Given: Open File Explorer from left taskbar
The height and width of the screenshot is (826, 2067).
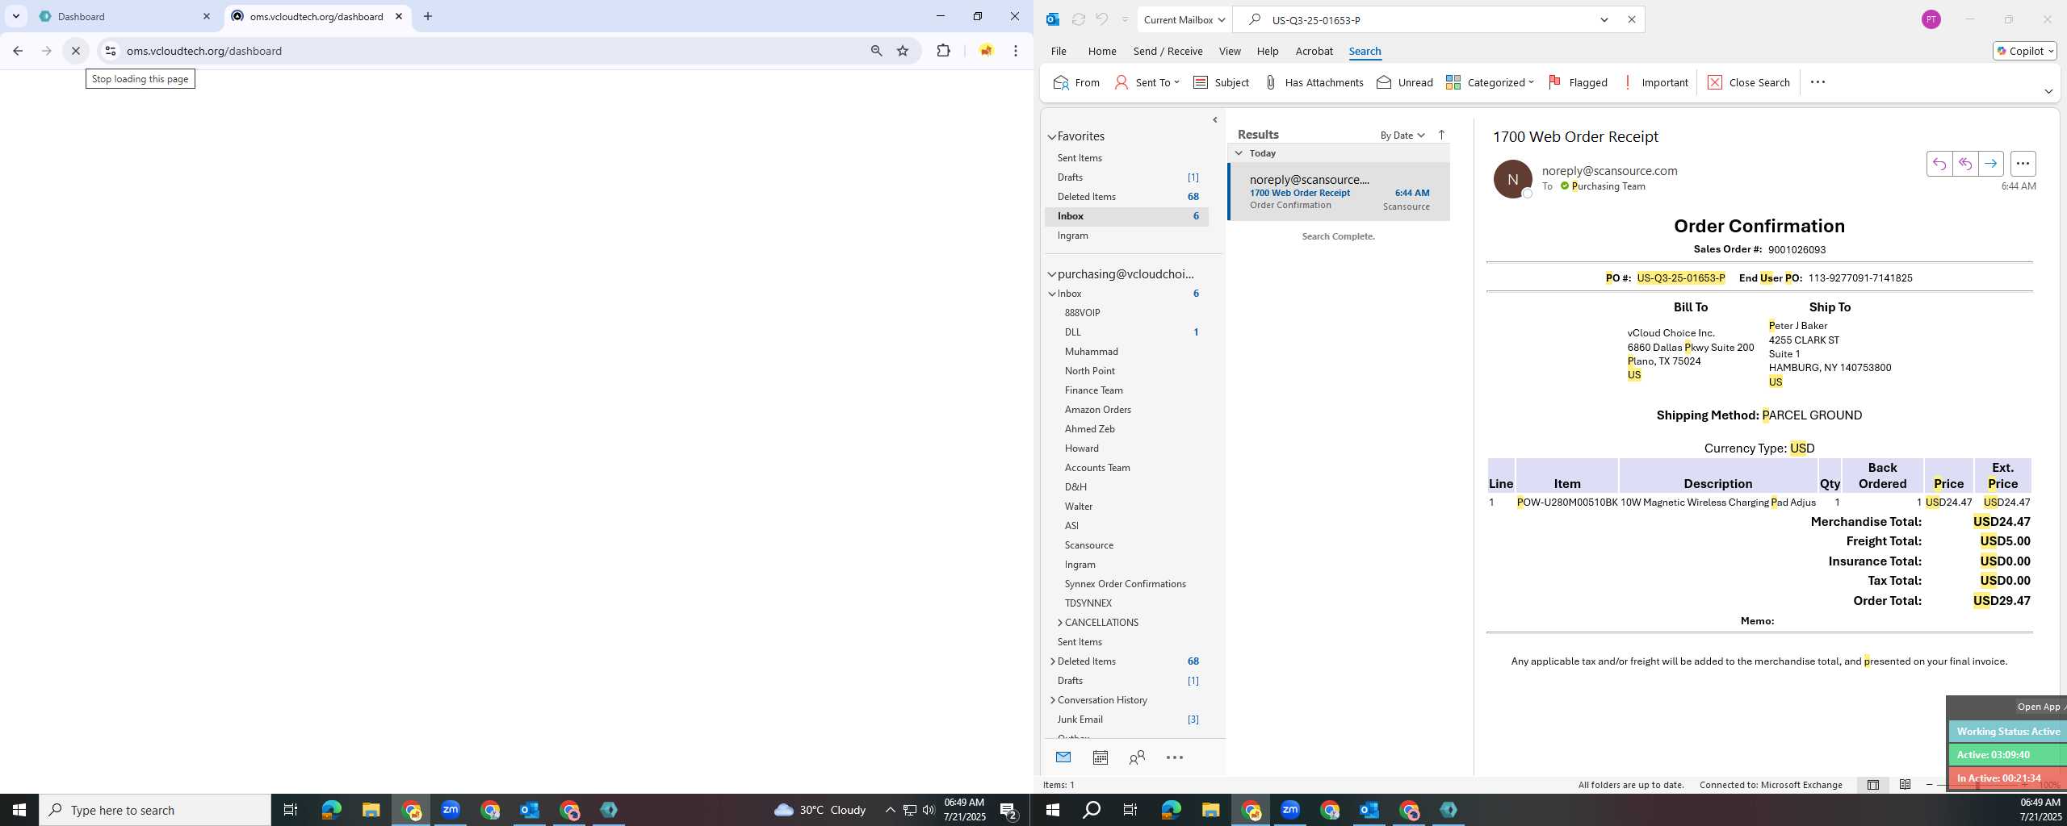Looking at the screenshot, I should [x=371, y=810].
